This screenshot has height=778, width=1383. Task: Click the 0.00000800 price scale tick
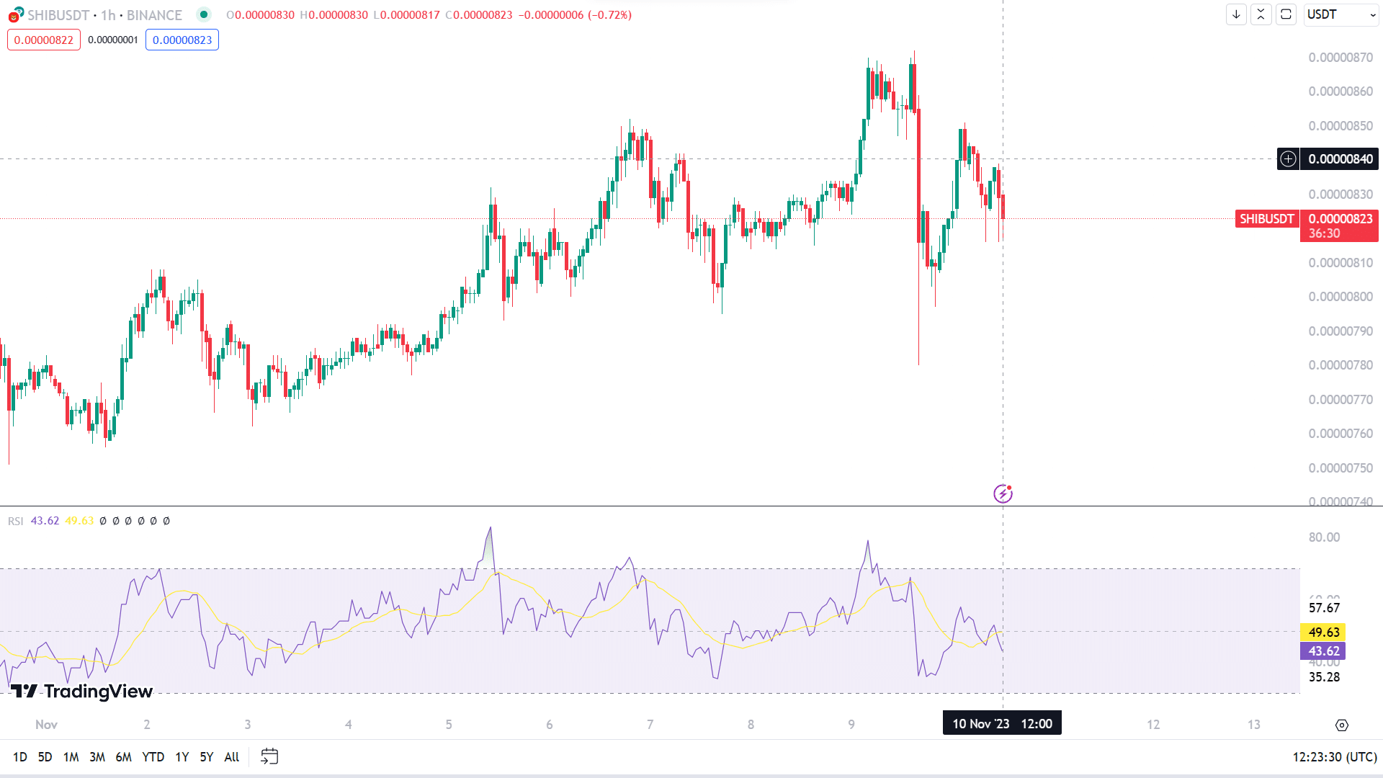pos(1341,297)
